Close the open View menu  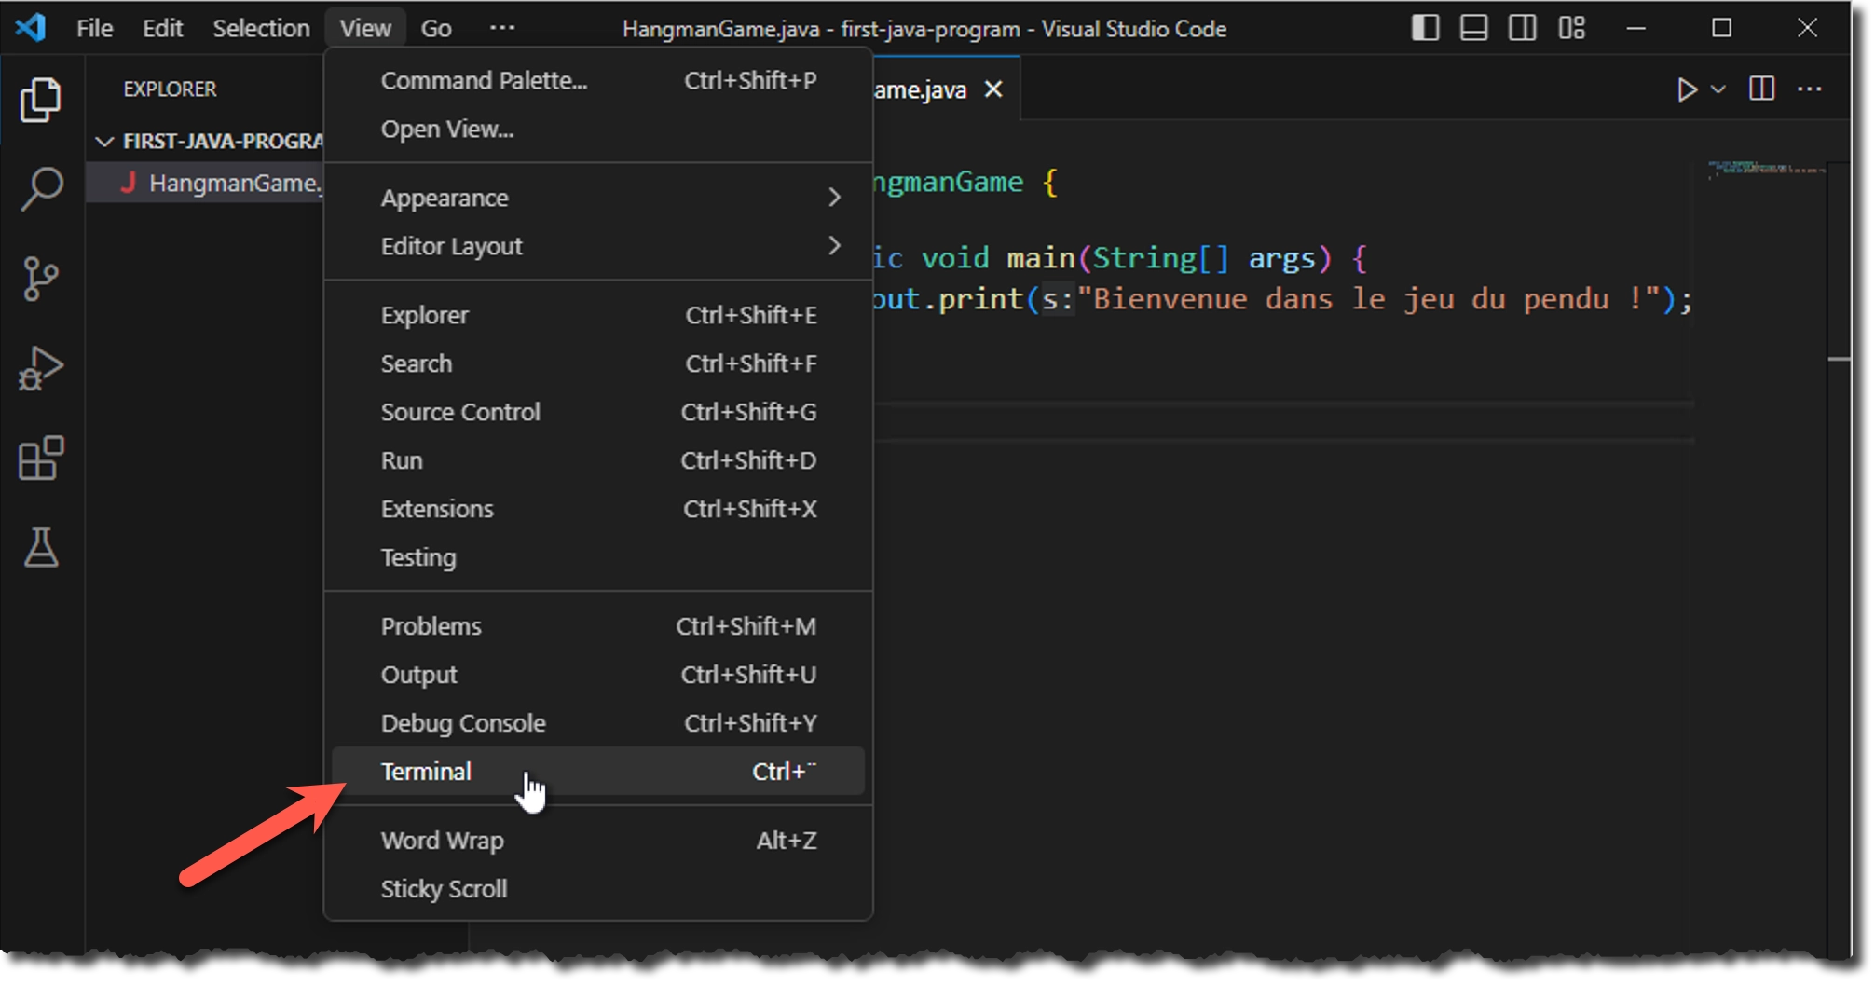[365, 28]
